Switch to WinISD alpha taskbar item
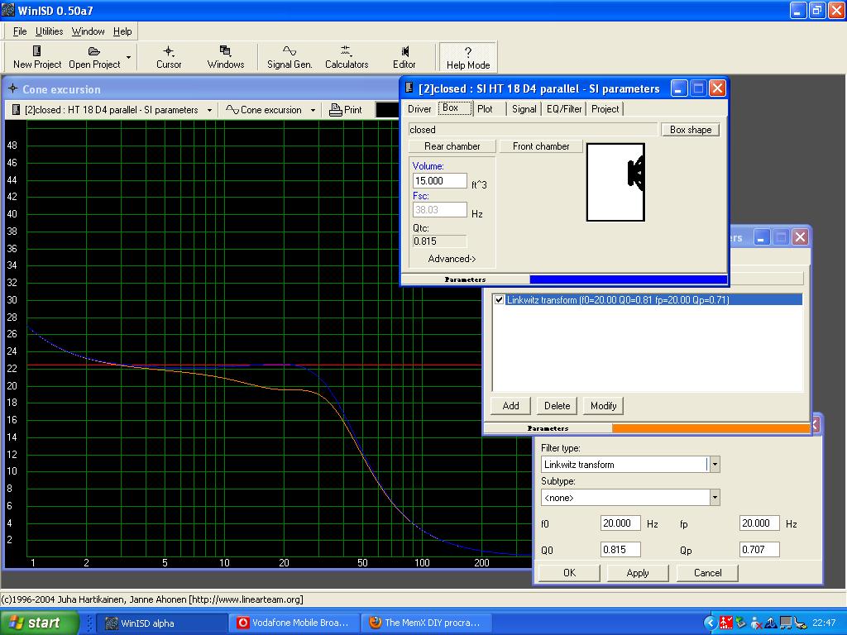Screen dimensions: 847x635 [162, 623]
